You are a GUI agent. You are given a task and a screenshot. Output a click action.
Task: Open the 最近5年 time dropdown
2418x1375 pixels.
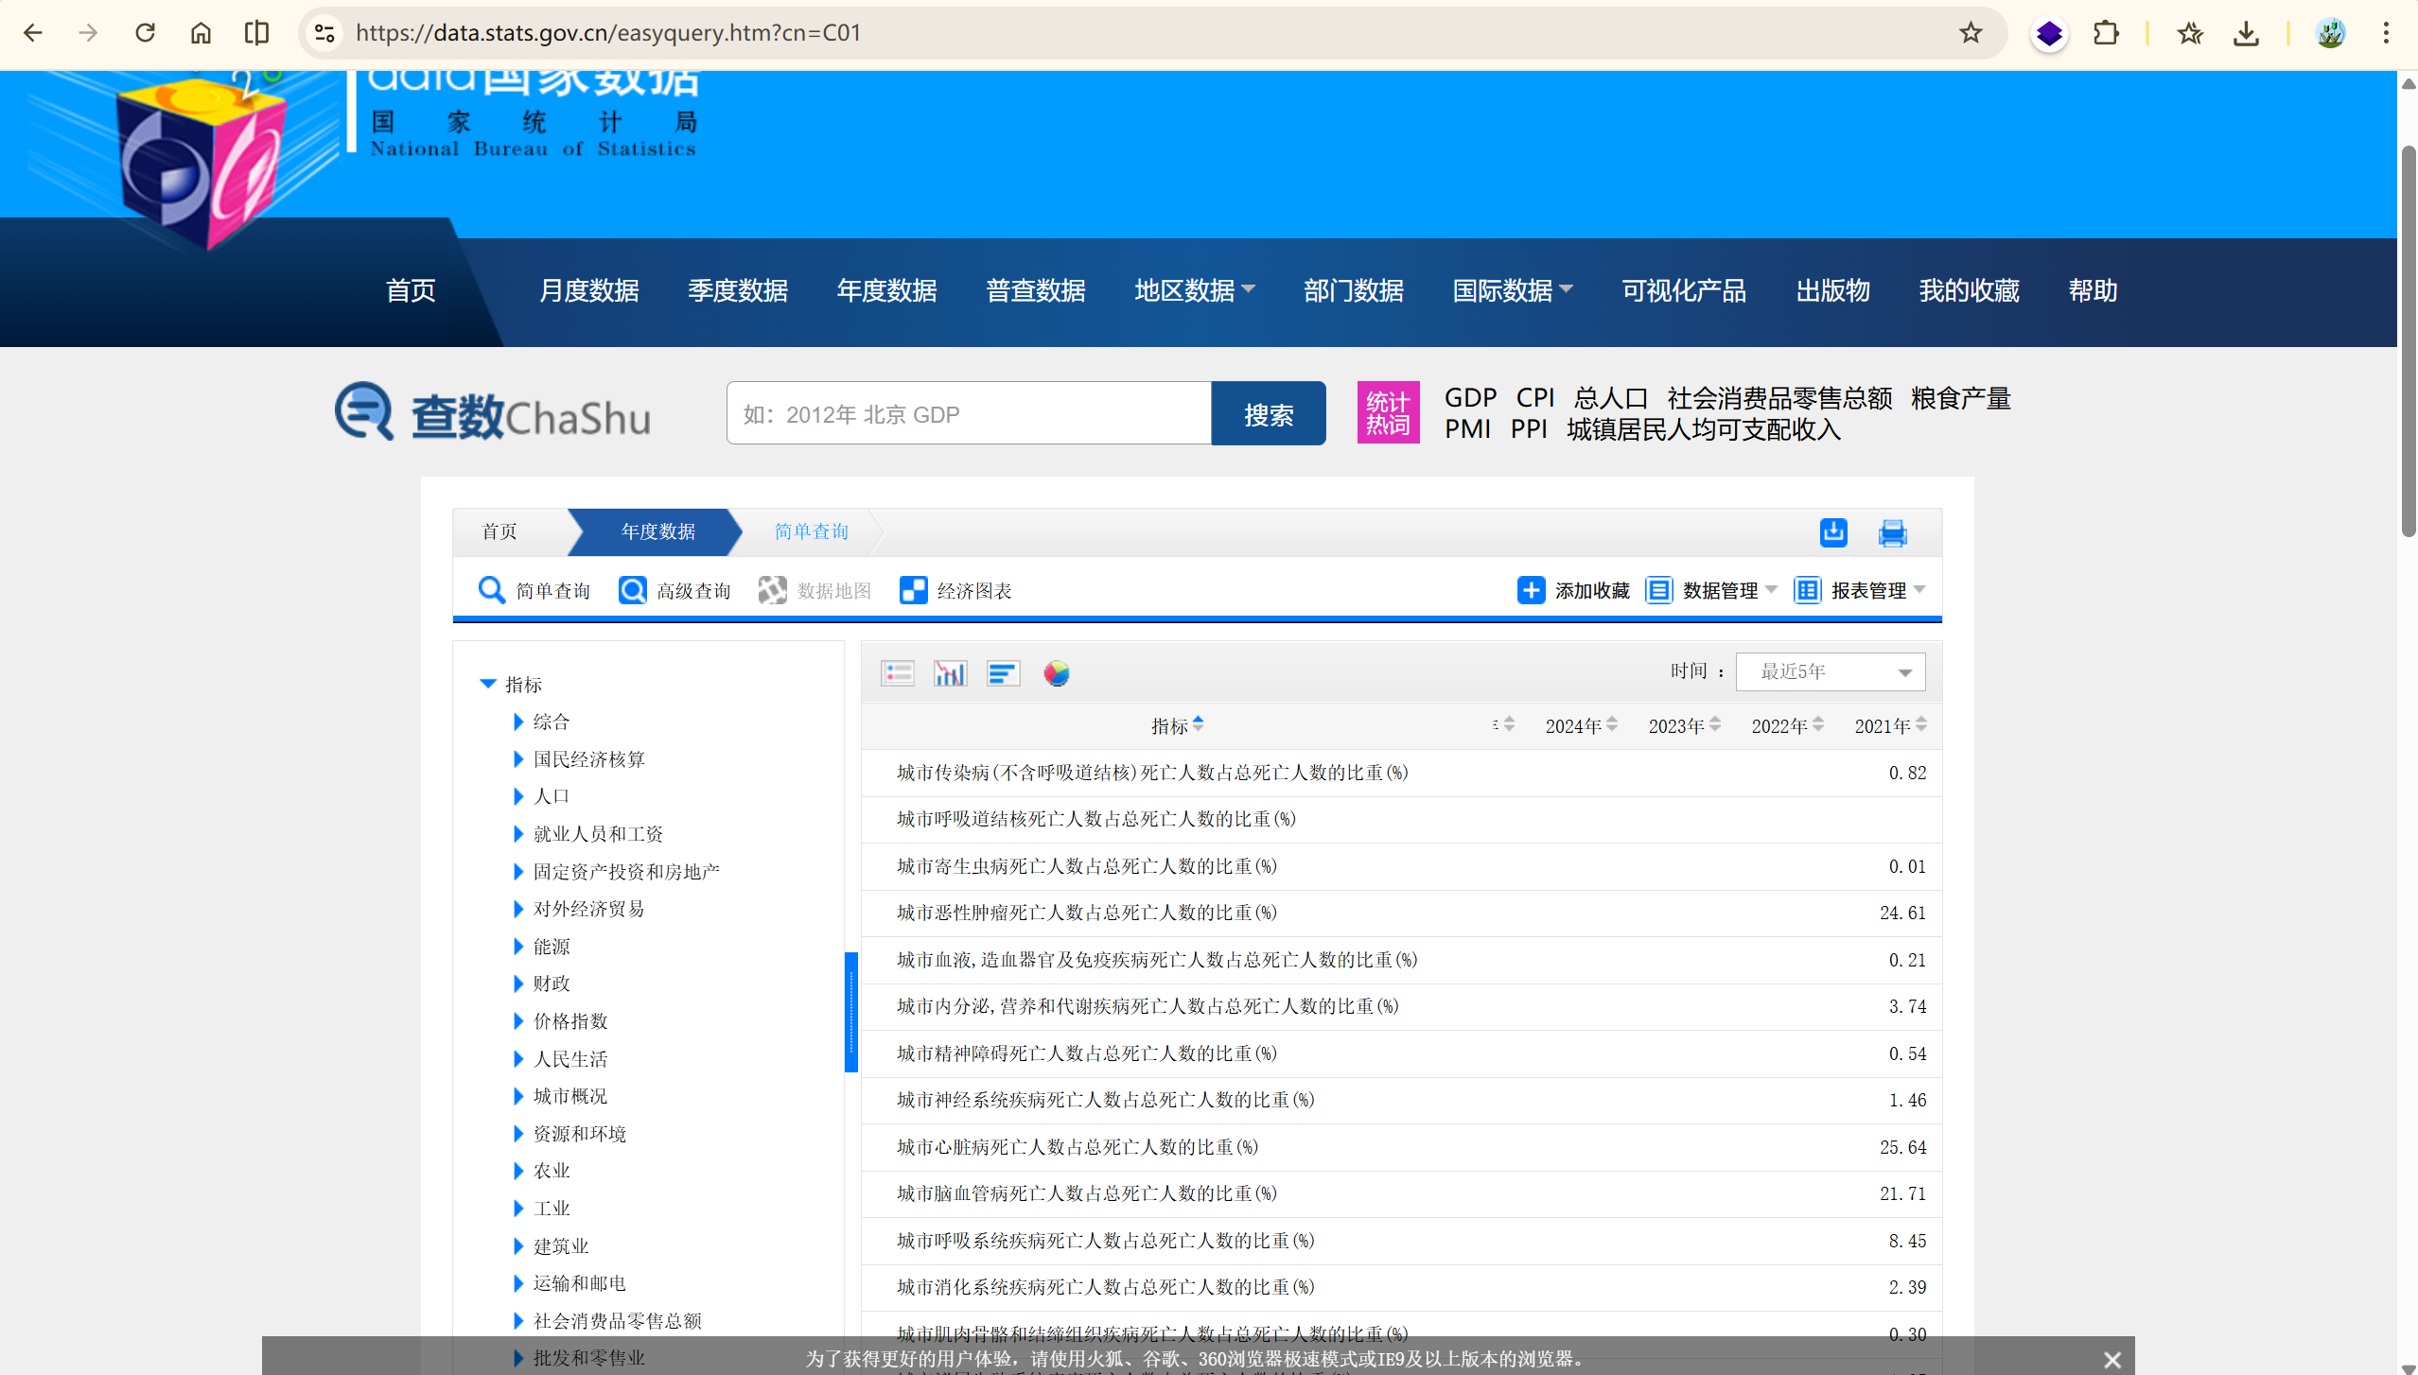(x=1830, y=671)
